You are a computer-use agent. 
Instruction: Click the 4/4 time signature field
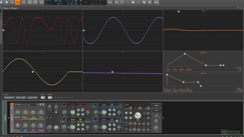coord(59,3)
